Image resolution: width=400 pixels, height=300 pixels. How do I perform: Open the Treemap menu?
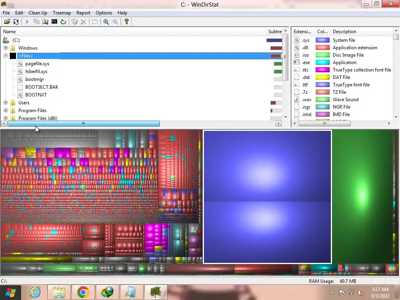pyautogui.click(x=62, y=13)
